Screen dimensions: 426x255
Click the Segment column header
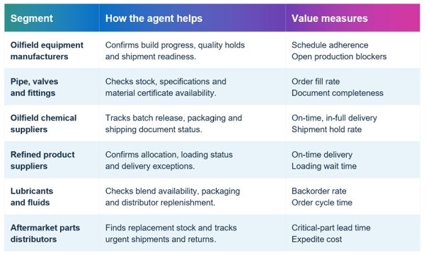point(32,18)
